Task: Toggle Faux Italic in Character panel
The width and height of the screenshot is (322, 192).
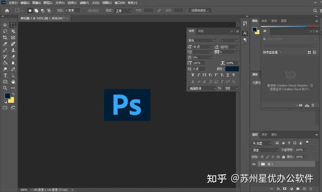Action: point(199,75)
